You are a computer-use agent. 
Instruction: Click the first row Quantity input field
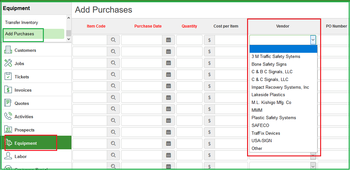coord(189,40)
